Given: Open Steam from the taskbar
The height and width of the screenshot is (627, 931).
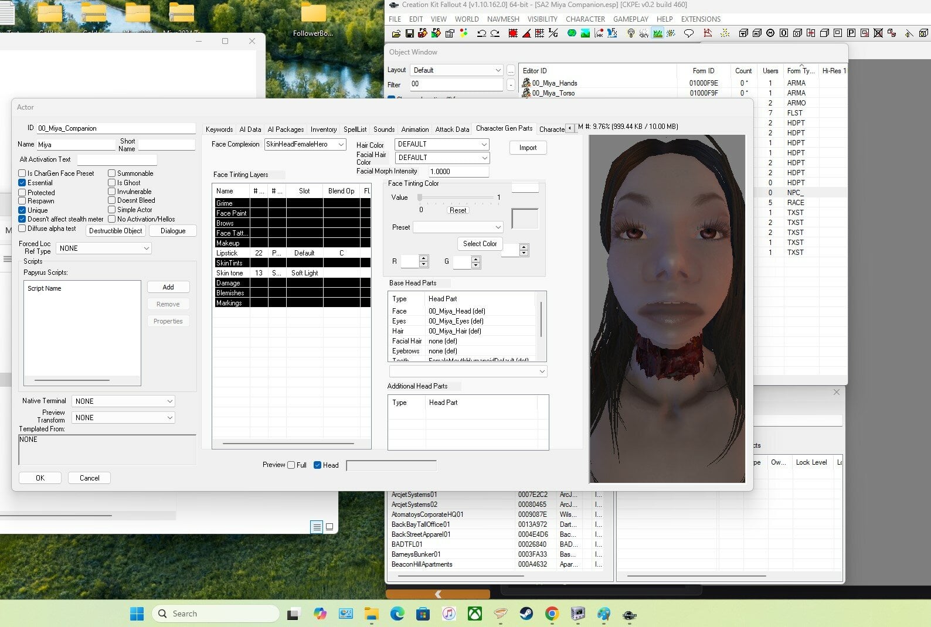Looking at the screenshot, I should pyautogui.click(x=526, y=614).
